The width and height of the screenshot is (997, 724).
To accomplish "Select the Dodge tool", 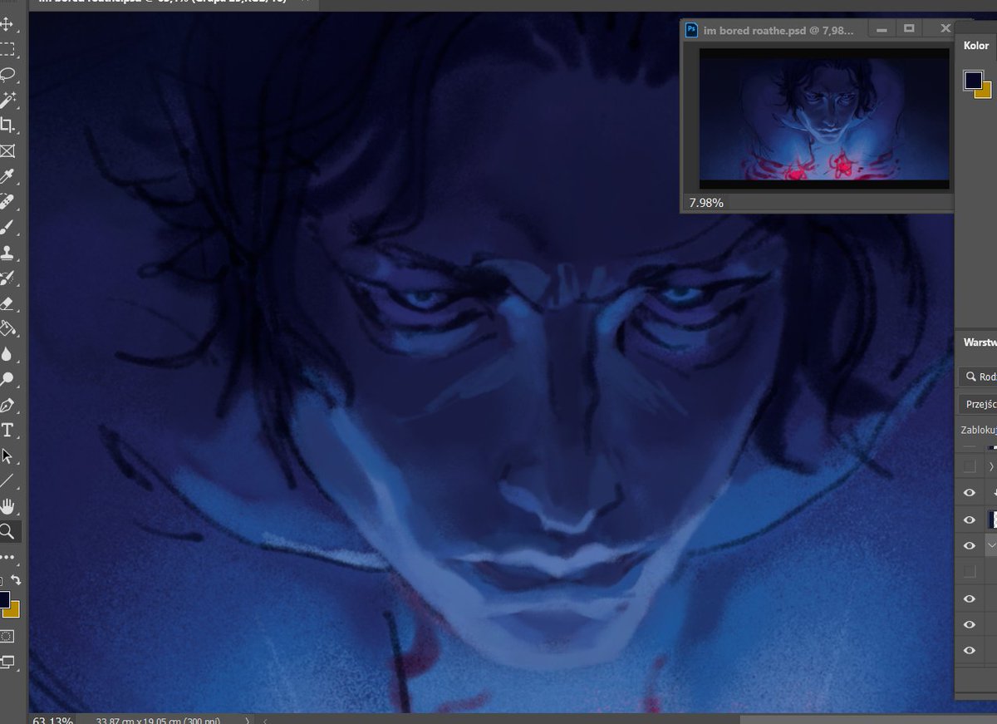I will click(7, 380).
